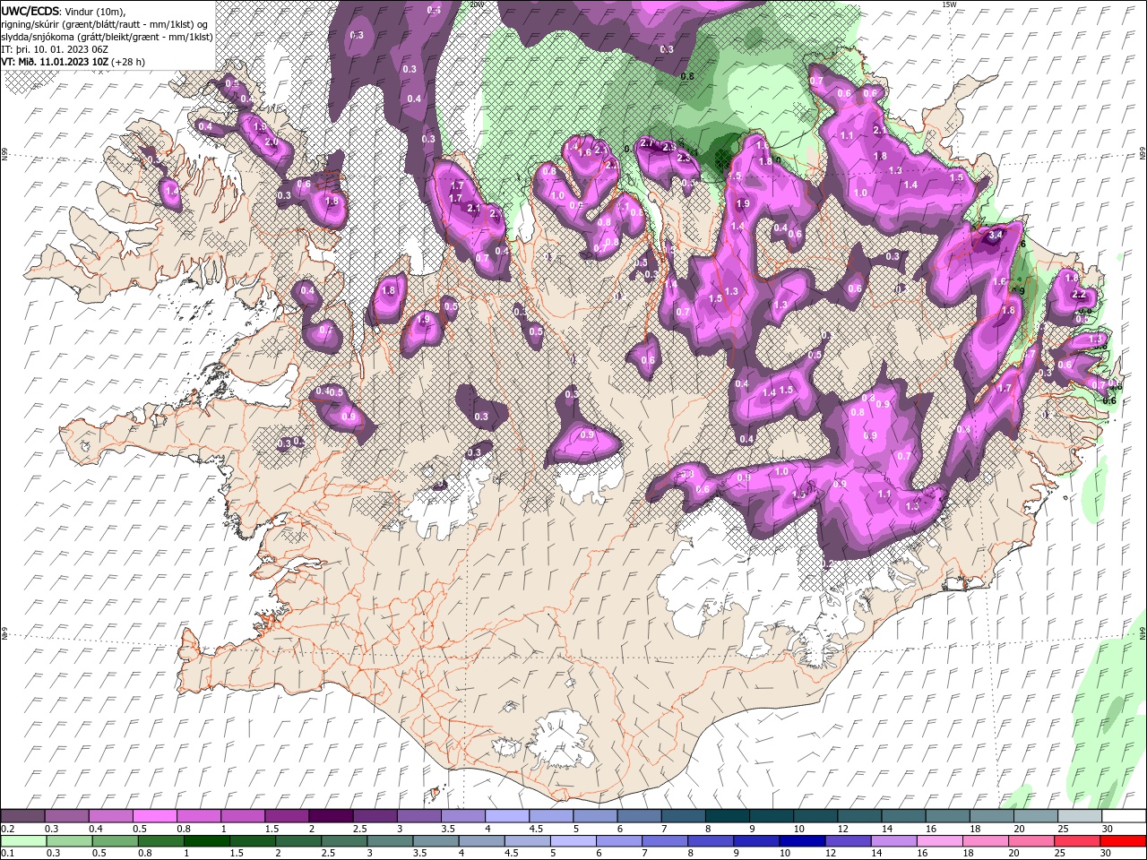Click the '0.1' value in the rain legend
The image size is (1147, 860).
coord(7,853)
